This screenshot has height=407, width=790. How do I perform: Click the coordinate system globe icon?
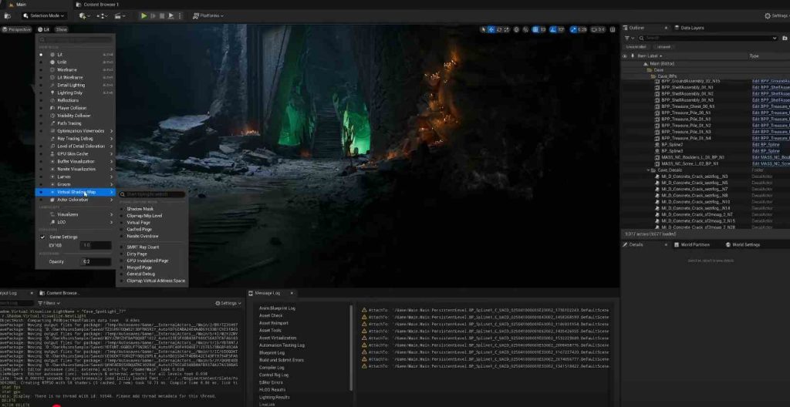click(517, 30)
